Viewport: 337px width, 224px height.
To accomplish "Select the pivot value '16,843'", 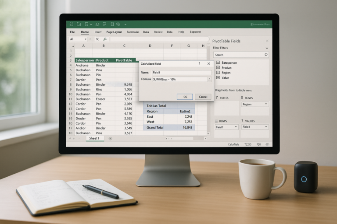I will tap(186, 127).
